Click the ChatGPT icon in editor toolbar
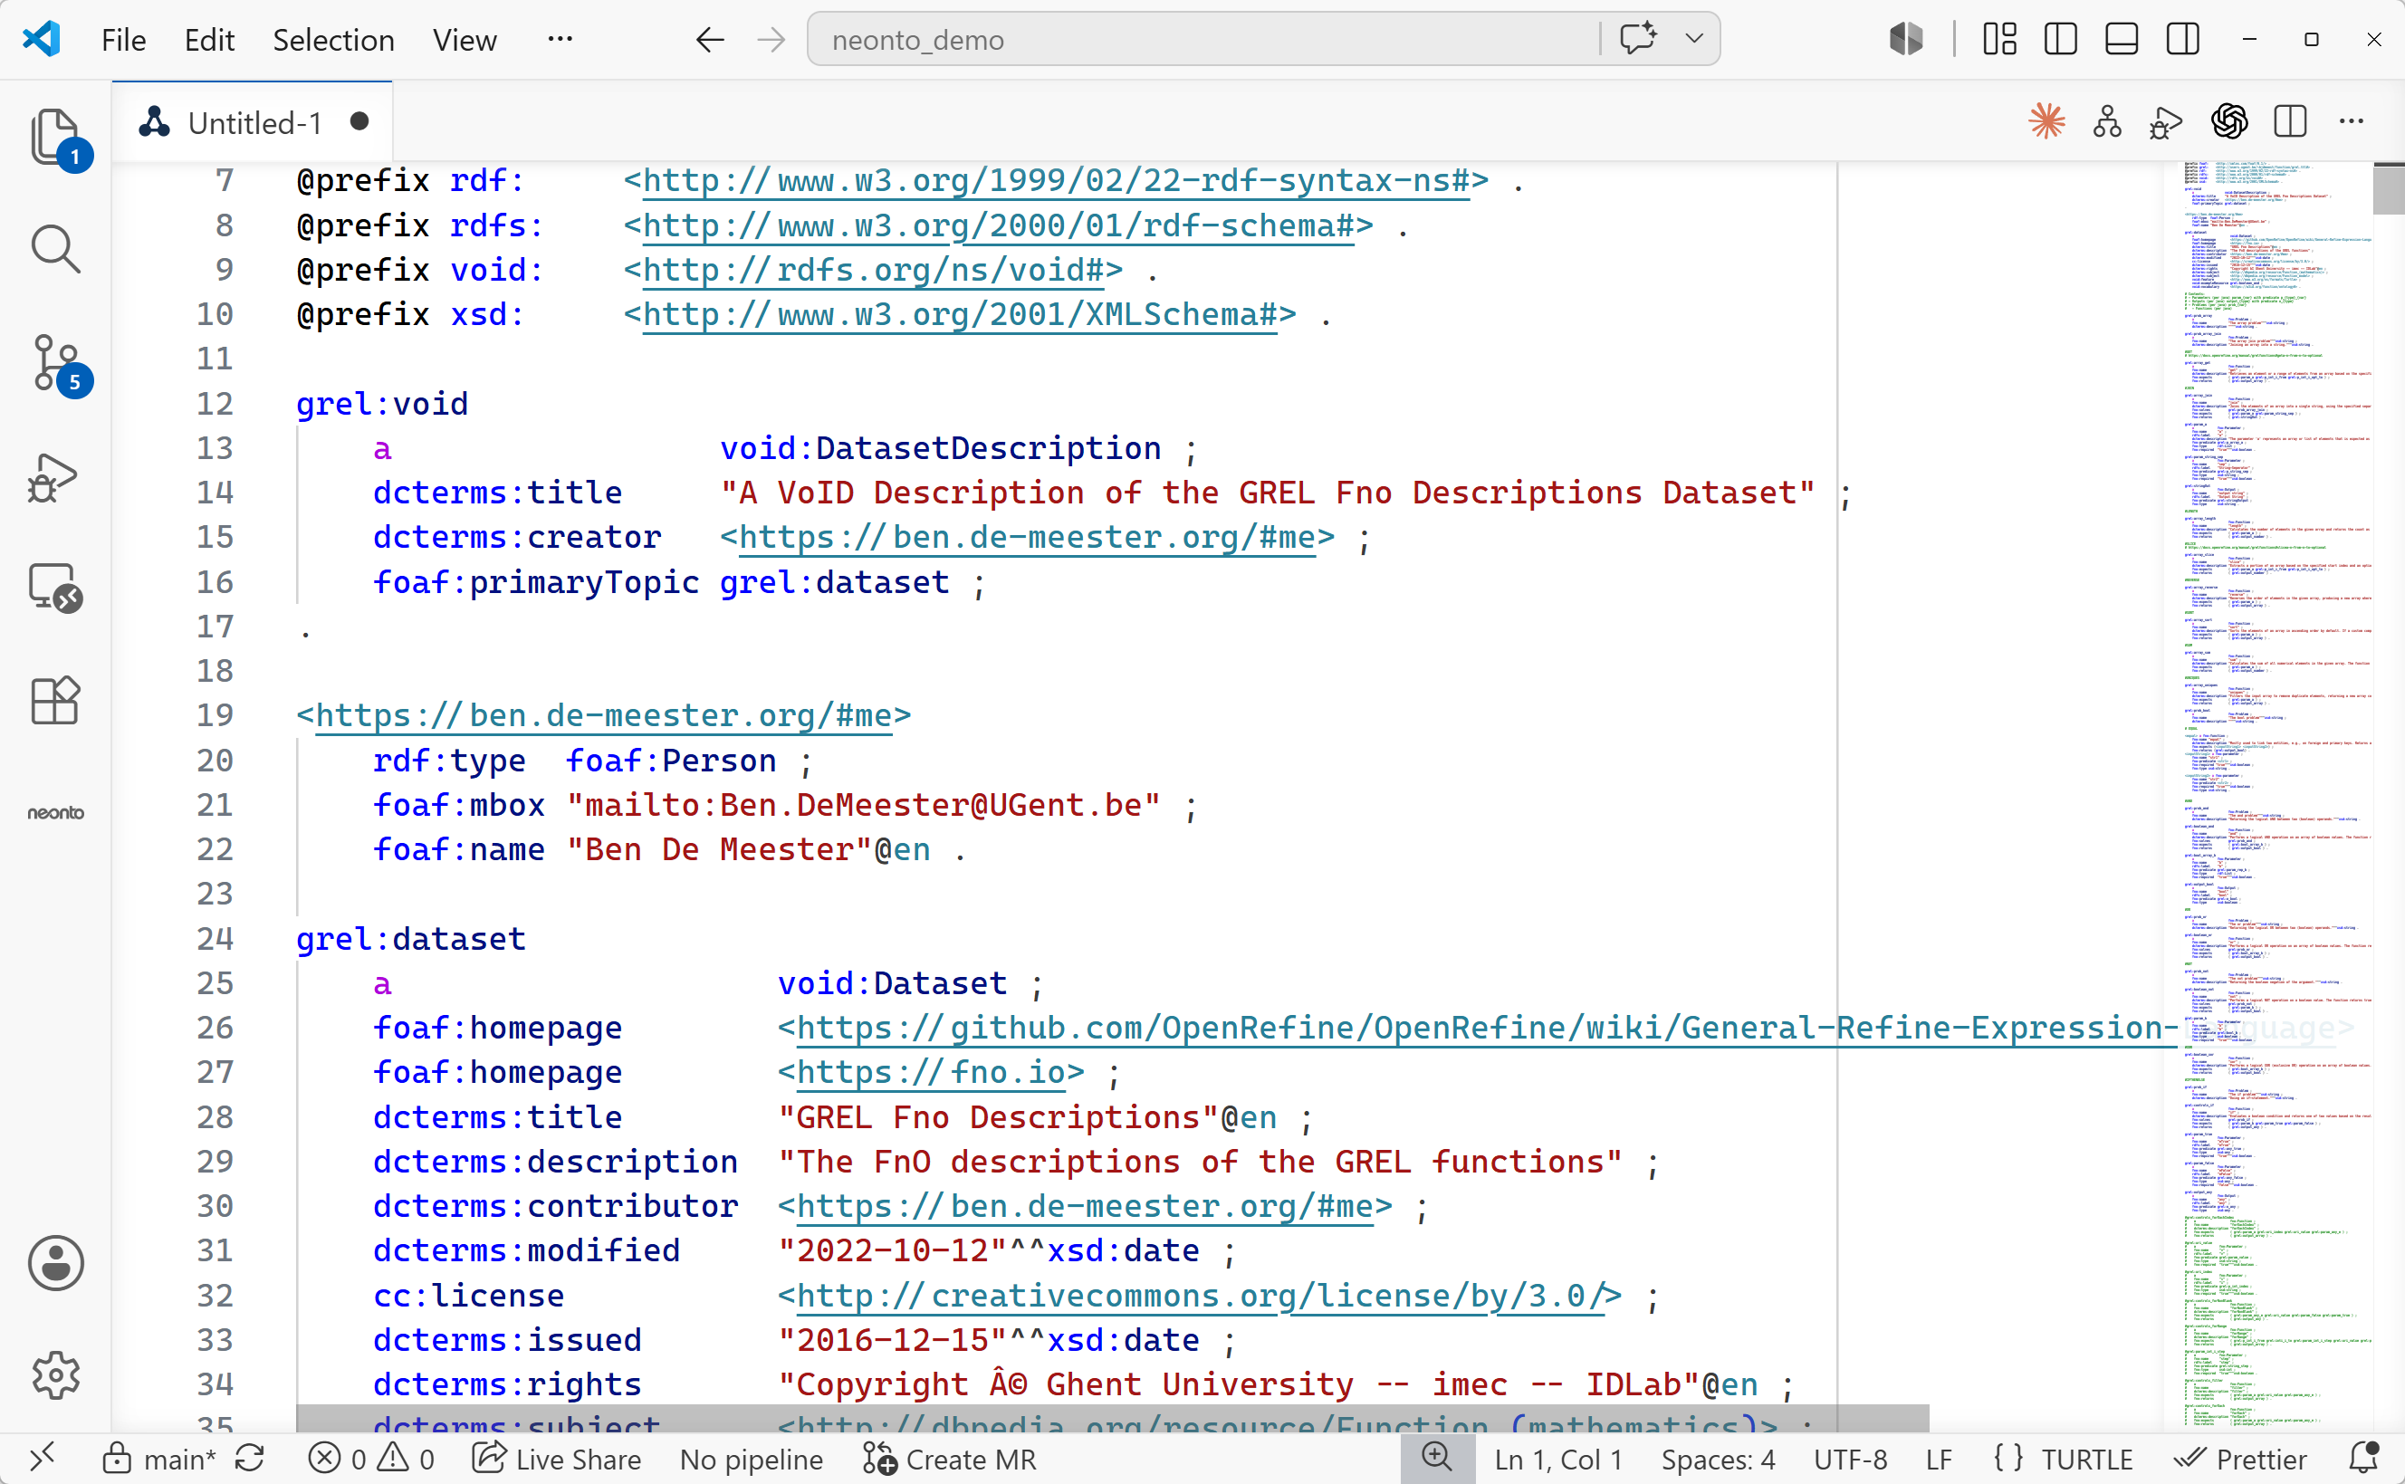The height and width of the screenshot is (1484, 2405). (2229, 121)
